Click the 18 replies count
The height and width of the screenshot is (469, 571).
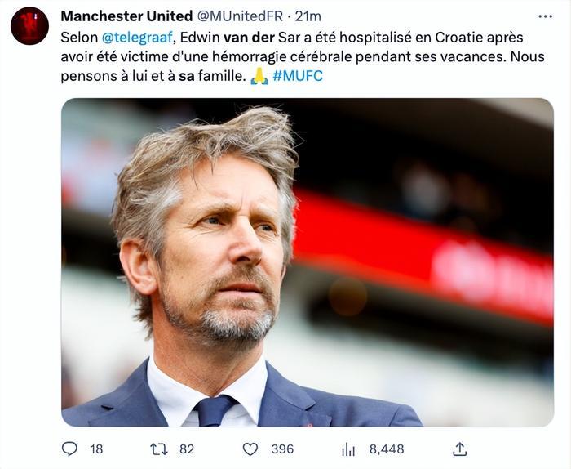click(96, 449)
